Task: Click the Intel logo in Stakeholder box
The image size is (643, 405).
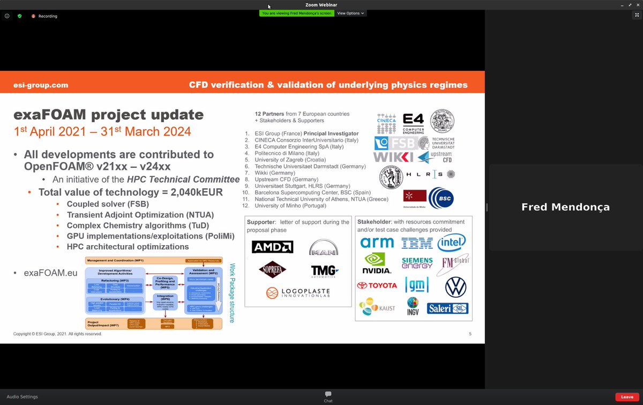Action: (x=451, y=243)
